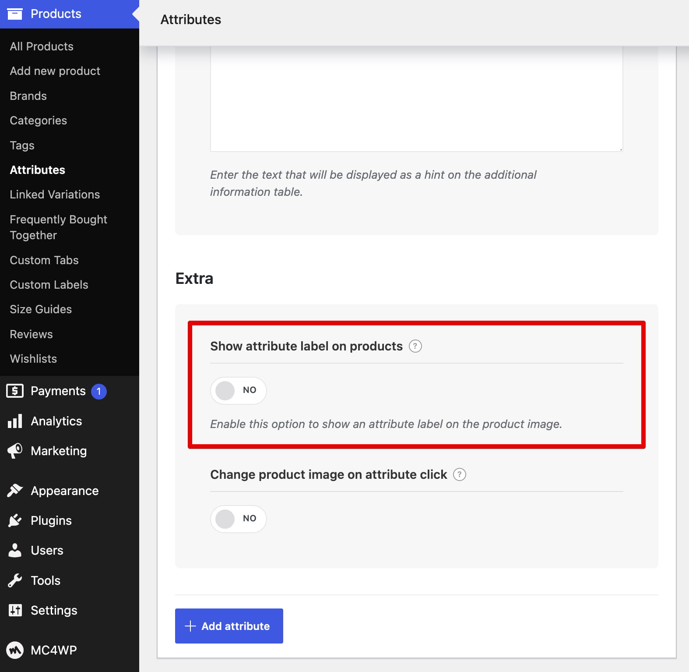The width and height of the screenshot is (689, 672).
Task: Open Size Guides submenu item
Action: pos(41,309)
